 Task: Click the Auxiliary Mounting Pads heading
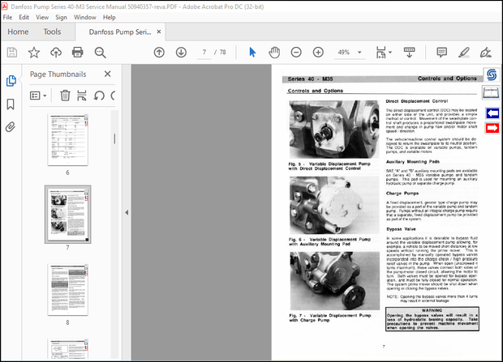pos(412,162)
